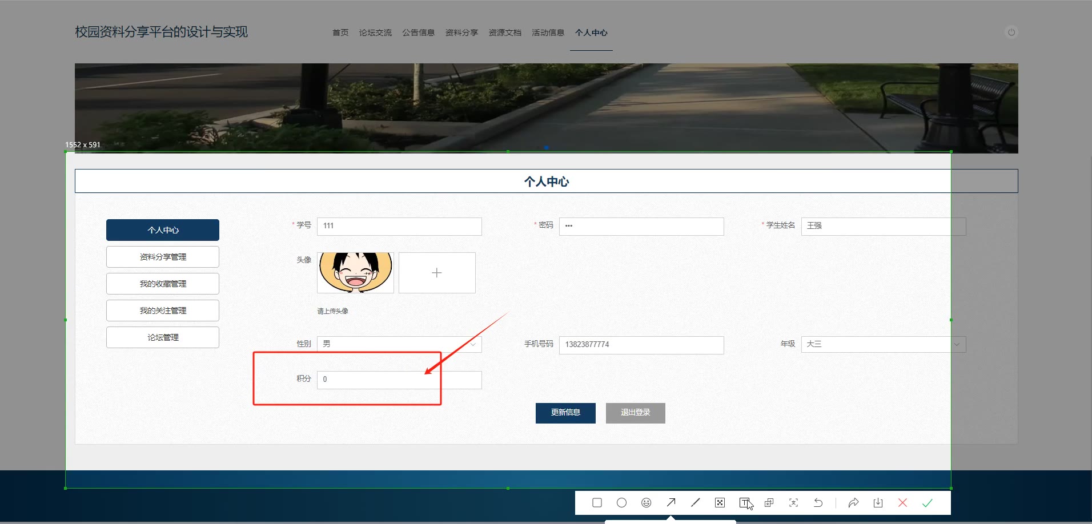The image size is (1092, 524).
Task: Open the 论坛交流 navigation item
Action: pyautogui.click(x=375, y=33)
